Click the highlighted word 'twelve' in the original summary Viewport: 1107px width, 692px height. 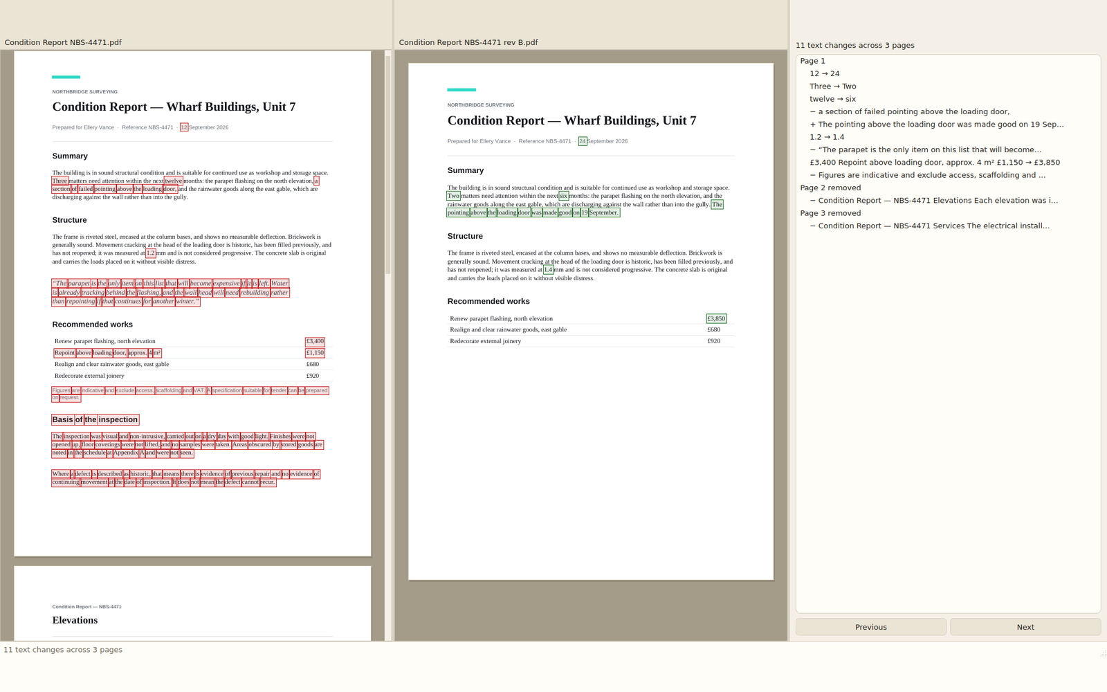(174, 181)
